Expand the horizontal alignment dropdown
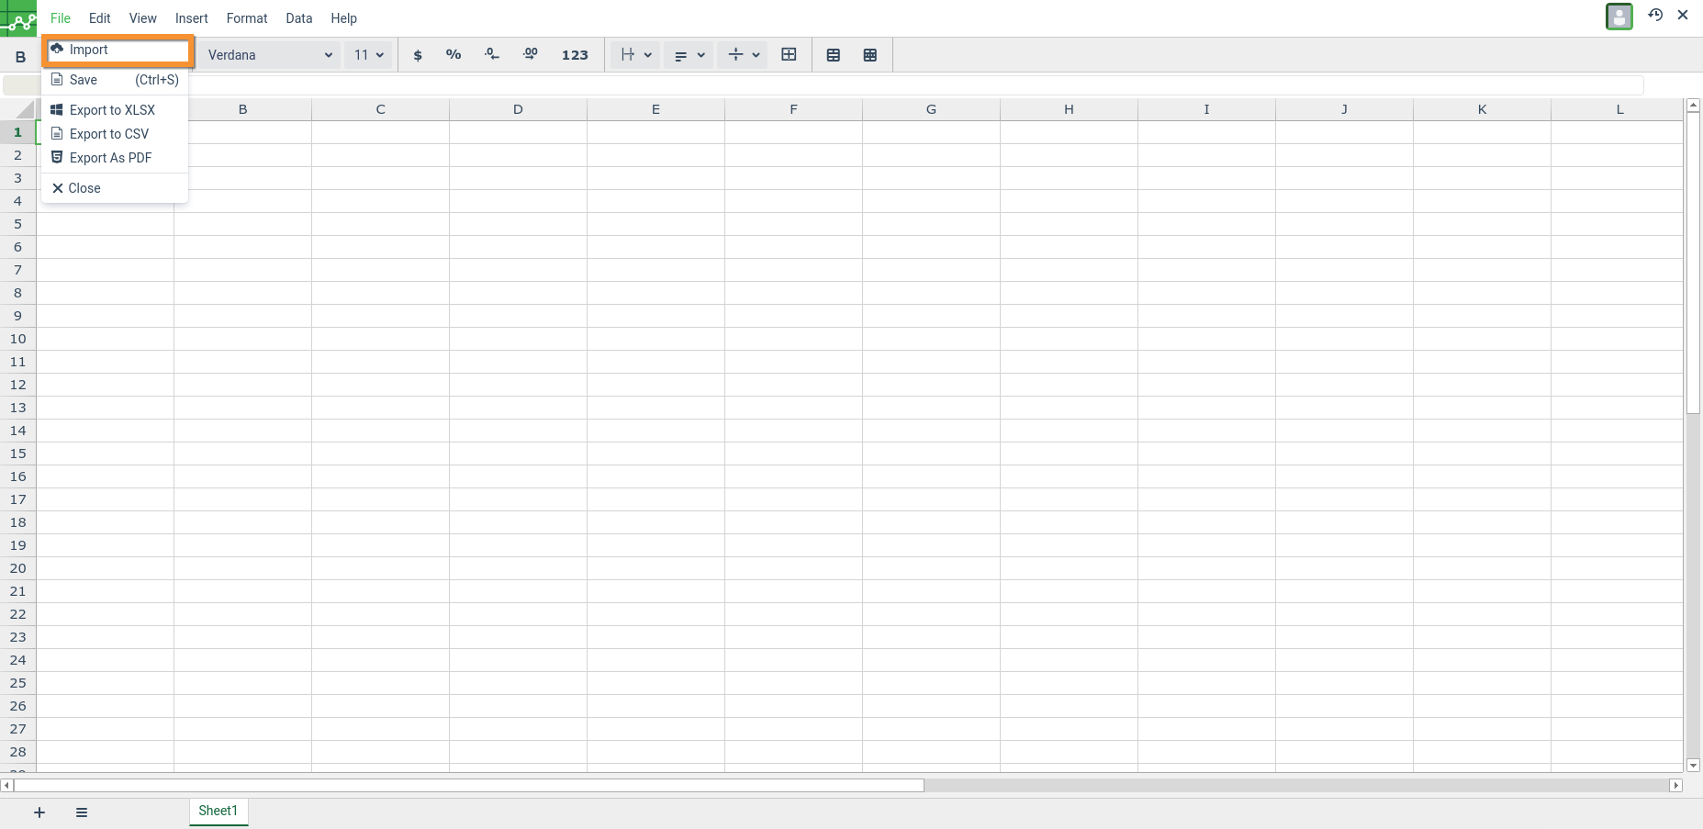Screen dimensions: 1703x829 689,55
